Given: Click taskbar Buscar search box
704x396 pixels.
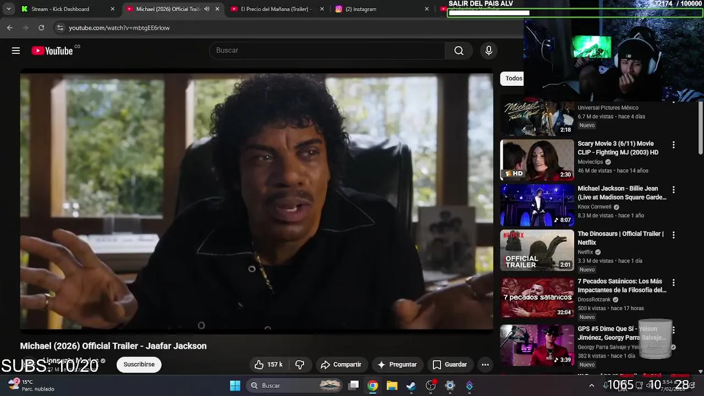Looking at the screenshot, I should click(295, 386).
